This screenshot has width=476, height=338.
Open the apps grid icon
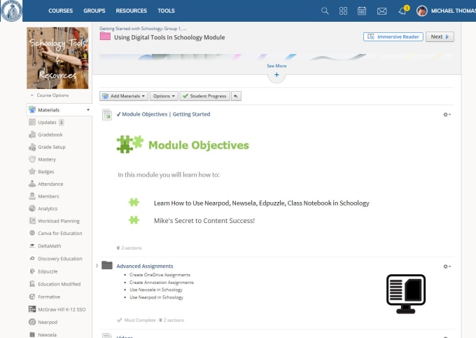click(x=343, y=11)
